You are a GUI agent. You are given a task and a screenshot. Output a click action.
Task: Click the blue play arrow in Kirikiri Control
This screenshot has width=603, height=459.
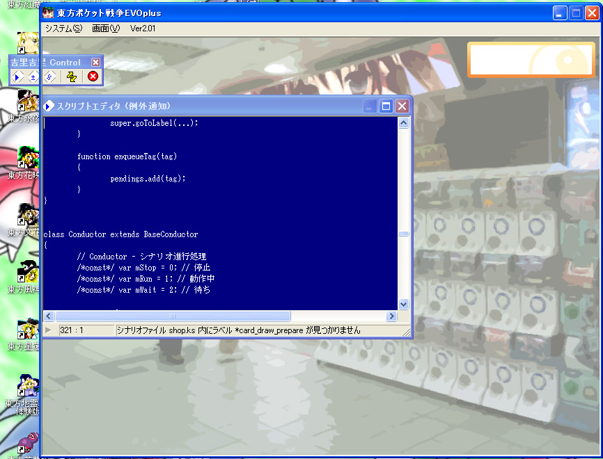[18, 76]
